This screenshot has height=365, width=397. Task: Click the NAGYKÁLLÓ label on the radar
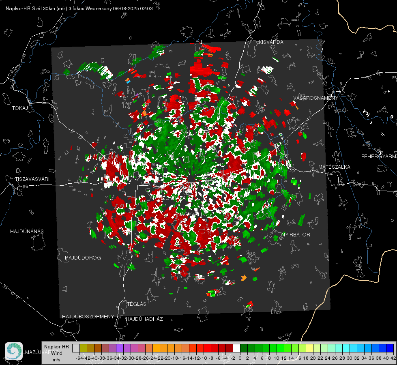coord(192,215)
